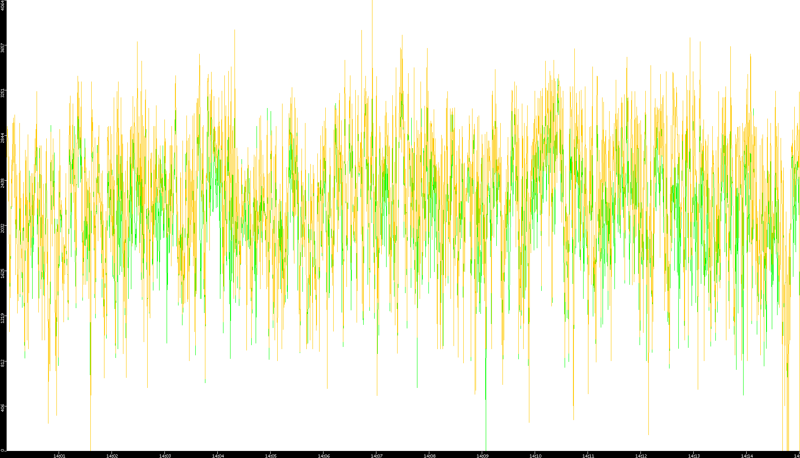
Task: Click the 1625 value axis label
Action: pyautogui.click(x=3, y=273)
